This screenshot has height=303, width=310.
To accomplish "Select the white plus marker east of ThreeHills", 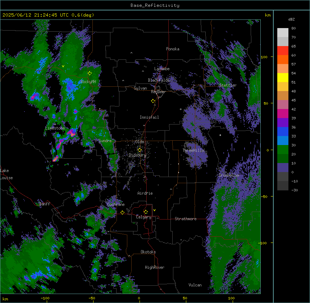I will 220,135.
